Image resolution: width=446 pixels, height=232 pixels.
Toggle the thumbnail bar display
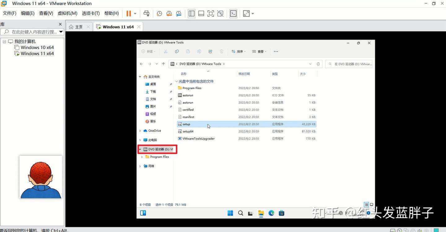pyautogui.click(x=201, y=13)
